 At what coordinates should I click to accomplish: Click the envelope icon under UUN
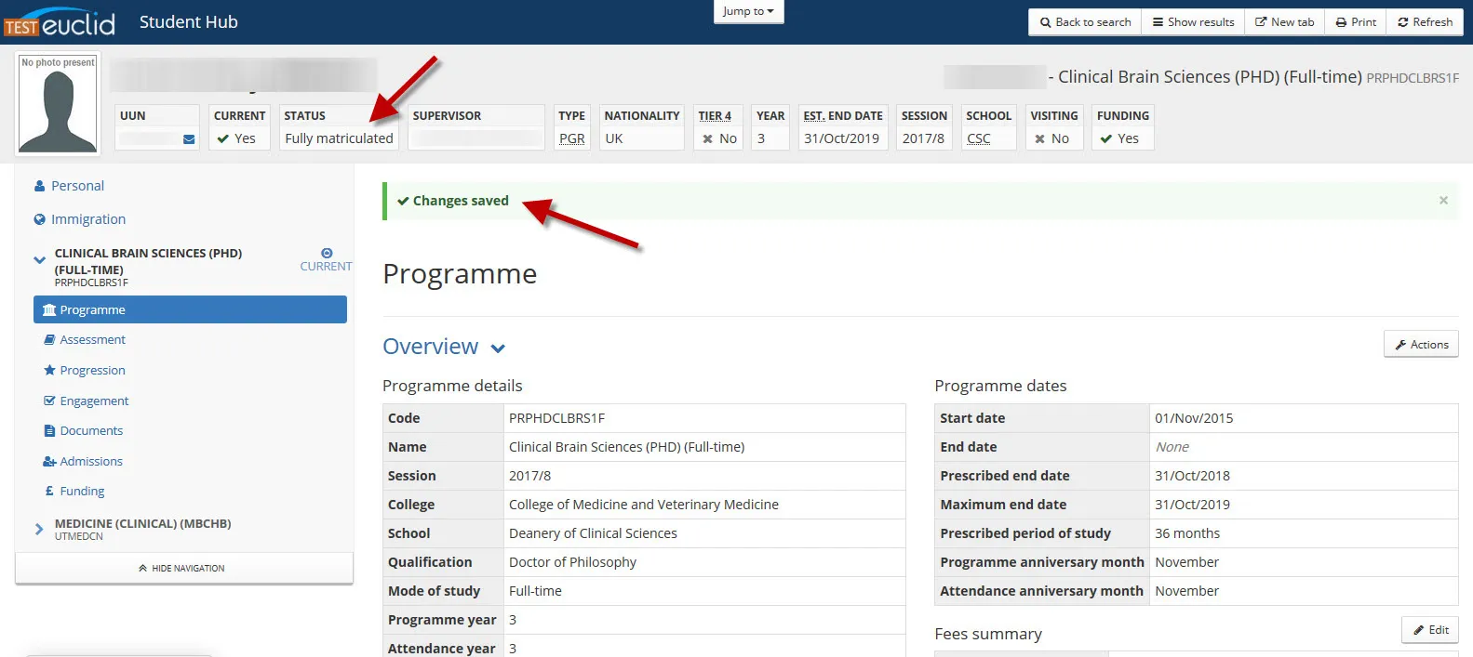(189, 139)
